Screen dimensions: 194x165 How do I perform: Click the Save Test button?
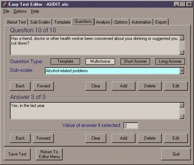[x=17, y=154]
